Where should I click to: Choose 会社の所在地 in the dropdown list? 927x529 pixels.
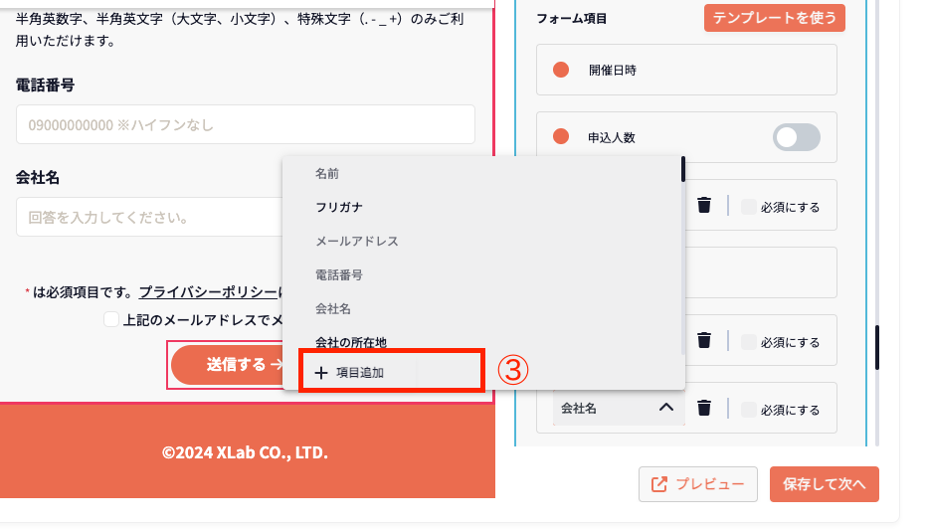tap(350, 342)
